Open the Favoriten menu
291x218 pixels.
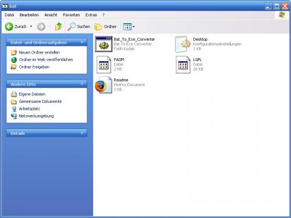pos(71,15)
